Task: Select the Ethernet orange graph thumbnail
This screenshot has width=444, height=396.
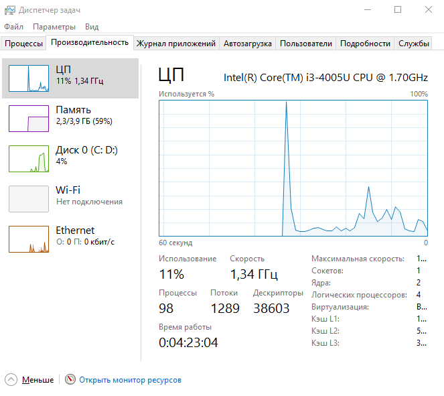Action: (29, 239)
